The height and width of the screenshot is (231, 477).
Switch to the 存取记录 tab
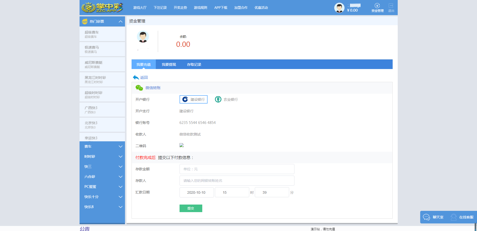(194, 64)
